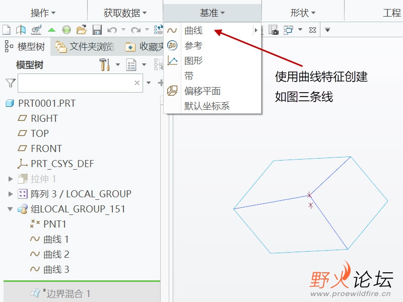Open the quick access toolbar customize arrow
This screenshot has height=302, width=403.
coord(327,30)
